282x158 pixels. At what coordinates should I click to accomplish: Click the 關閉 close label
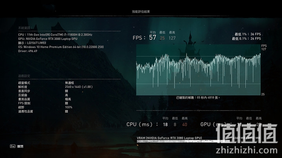pyautogui.click(x=20, y=146)
